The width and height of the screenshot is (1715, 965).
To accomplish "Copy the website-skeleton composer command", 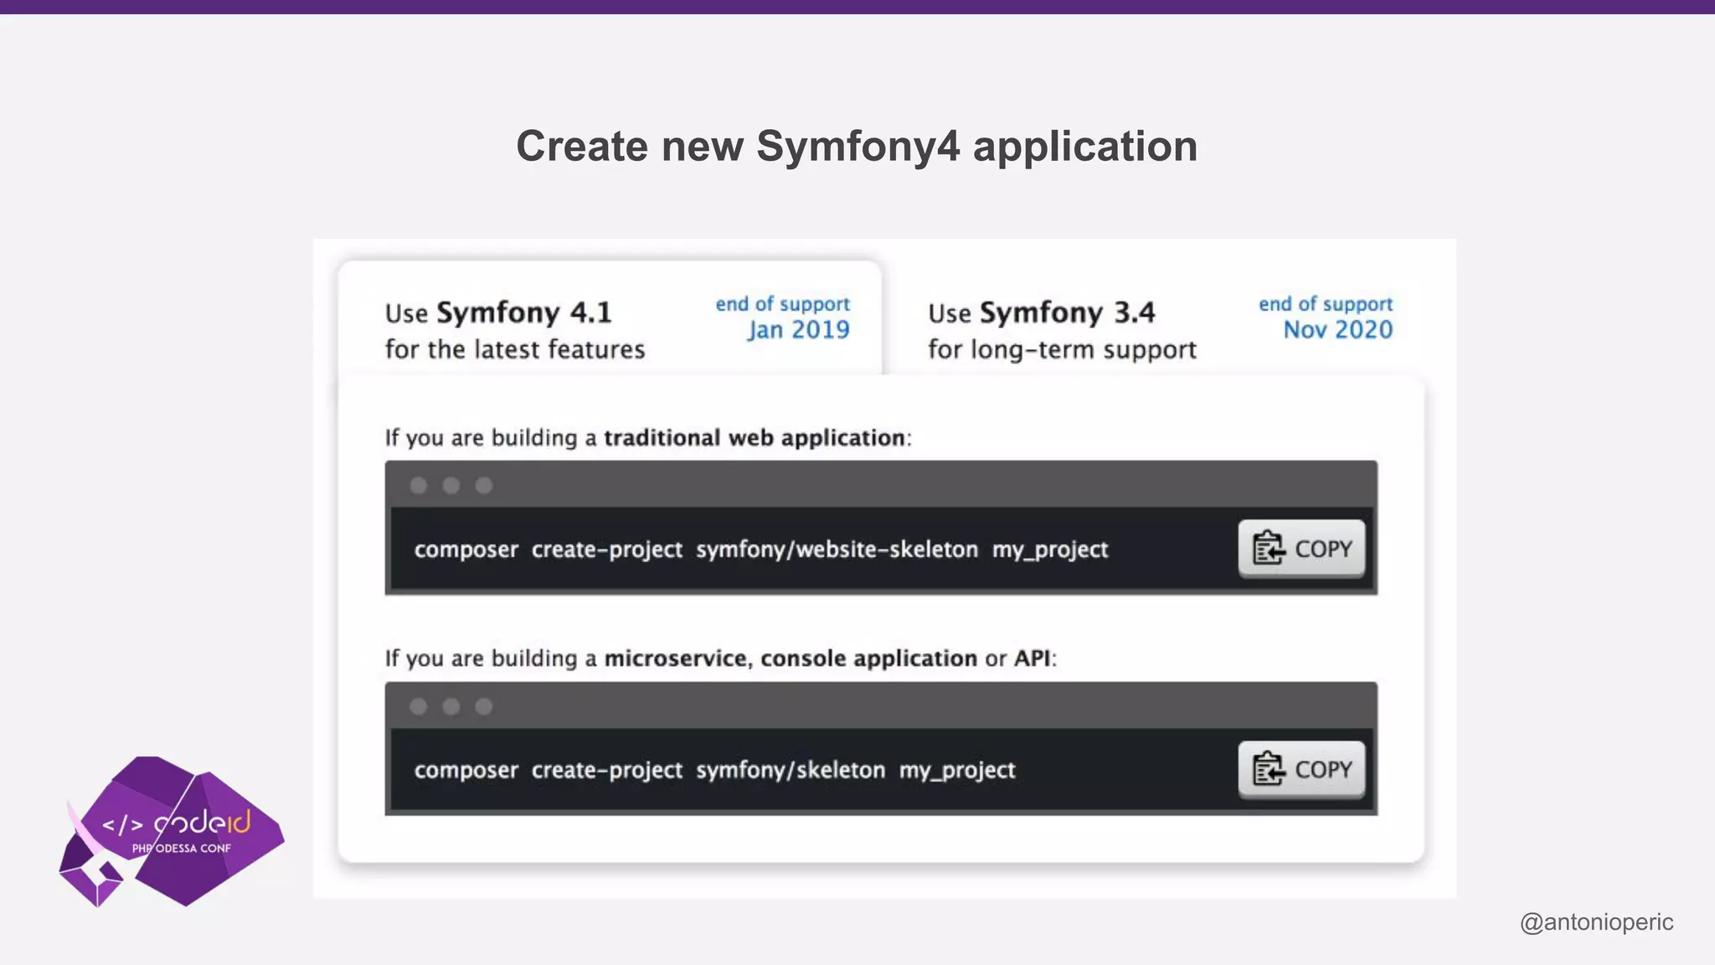I will (1301, 549).
